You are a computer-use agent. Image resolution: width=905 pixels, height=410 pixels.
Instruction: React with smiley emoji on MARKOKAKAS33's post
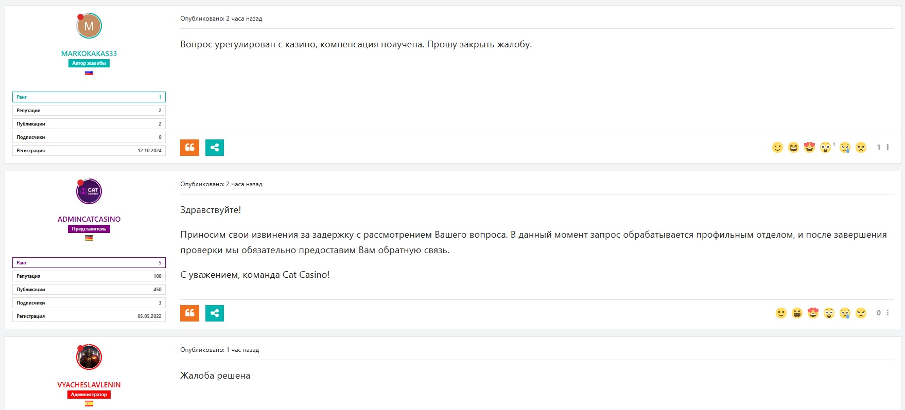pyautogui.click(x=777, y=148)
